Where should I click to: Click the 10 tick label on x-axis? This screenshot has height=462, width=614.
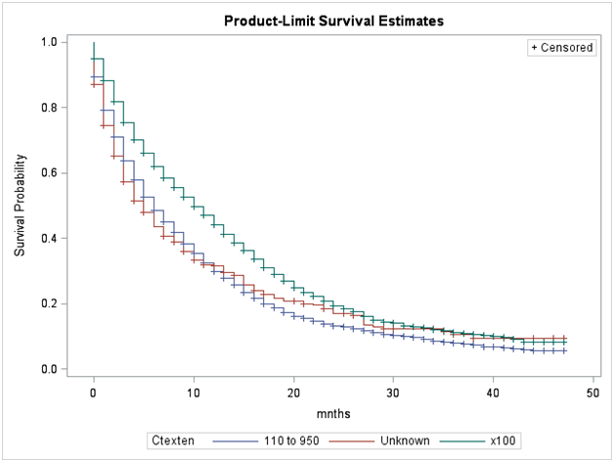click(x=194, y=392)
